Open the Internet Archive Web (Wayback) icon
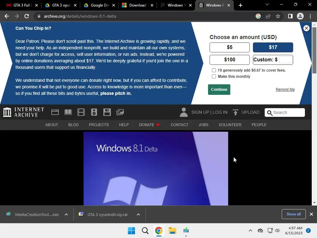 [x=55, y=112]
